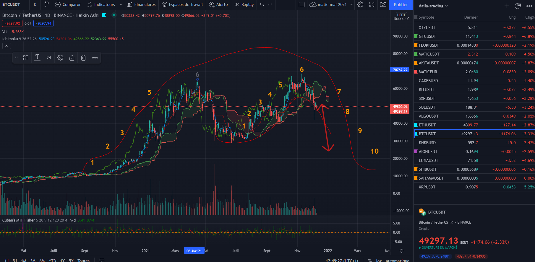
Task: Collapse the indicator legend arrow
Action: pyautogui.click(x=7, y=46)
